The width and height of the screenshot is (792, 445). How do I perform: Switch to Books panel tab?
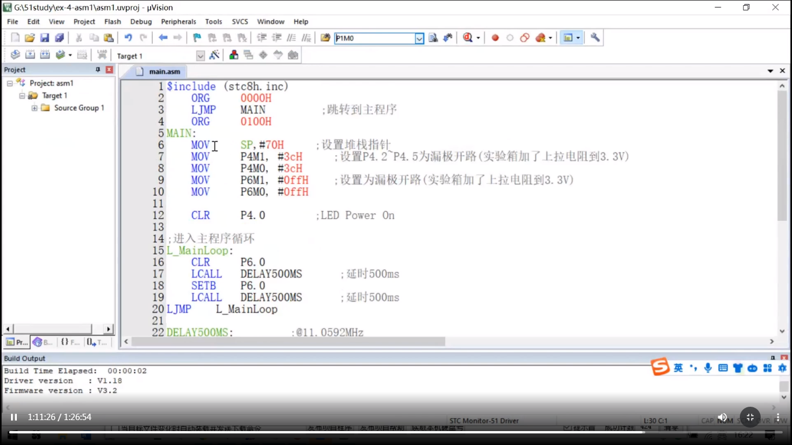coord(43,342)
